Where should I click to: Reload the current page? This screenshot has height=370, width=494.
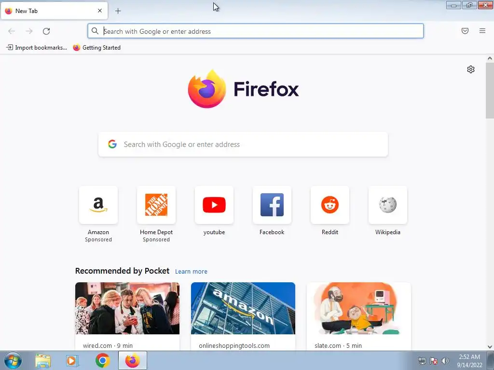coord(46,31)
